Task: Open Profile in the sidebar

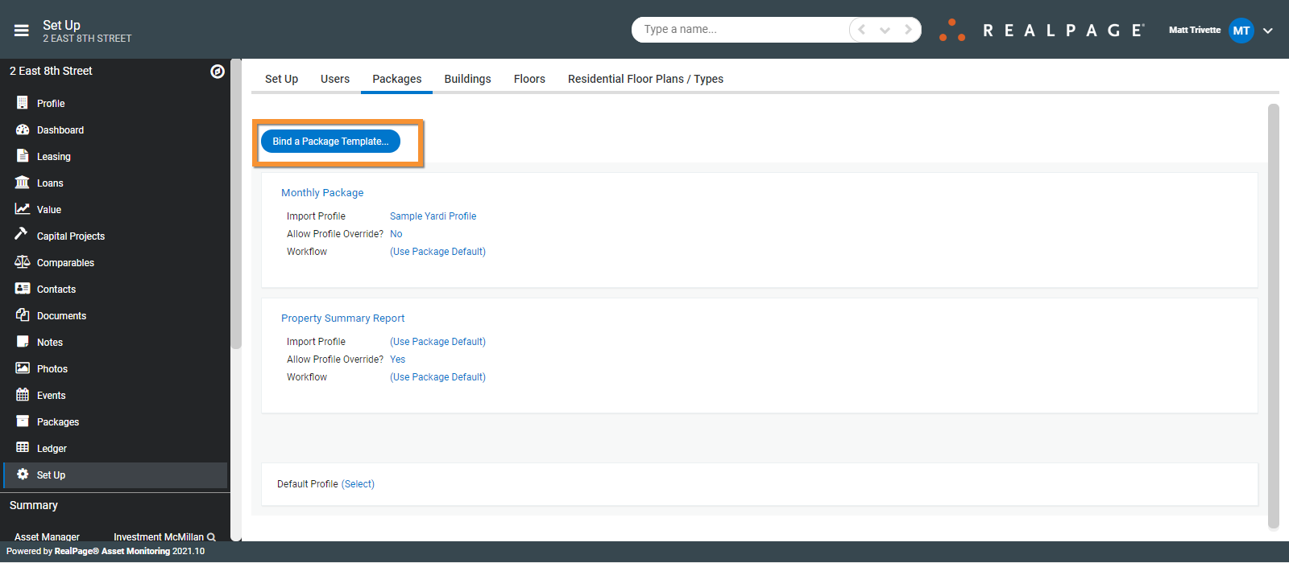Action: pos(51,103)
